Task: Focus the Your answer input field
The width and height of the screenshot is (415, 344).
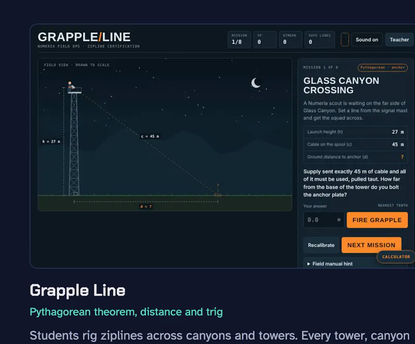Action: (x=324, y=220)
